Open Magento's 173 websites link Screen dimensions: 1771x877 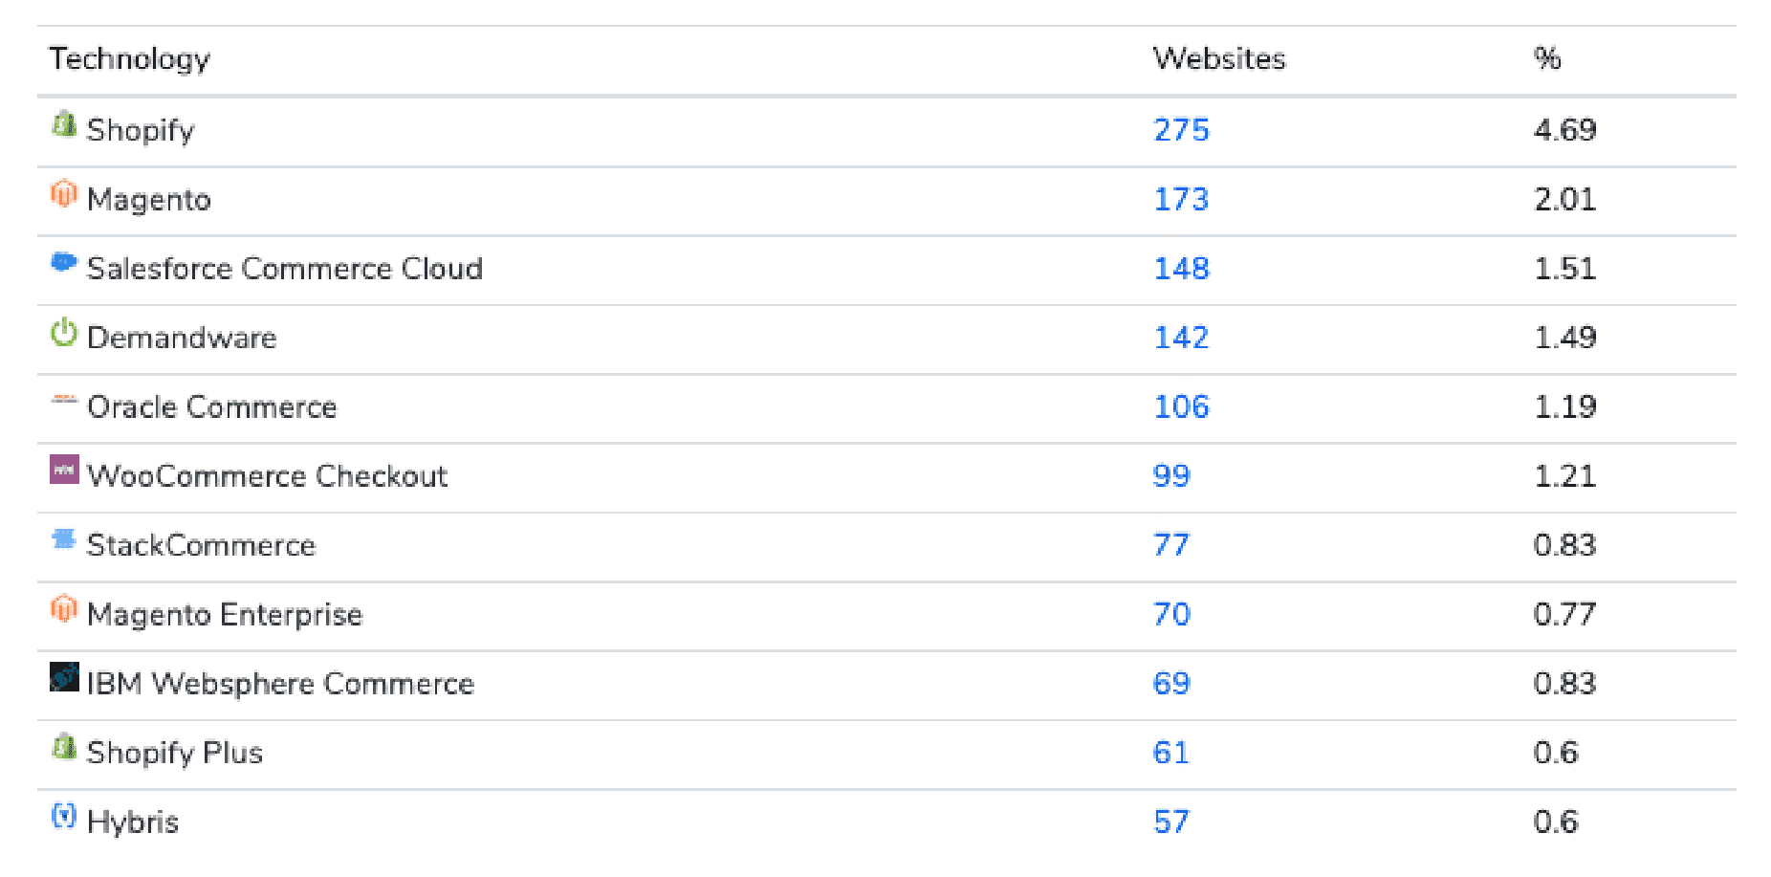click(1181, 199)
